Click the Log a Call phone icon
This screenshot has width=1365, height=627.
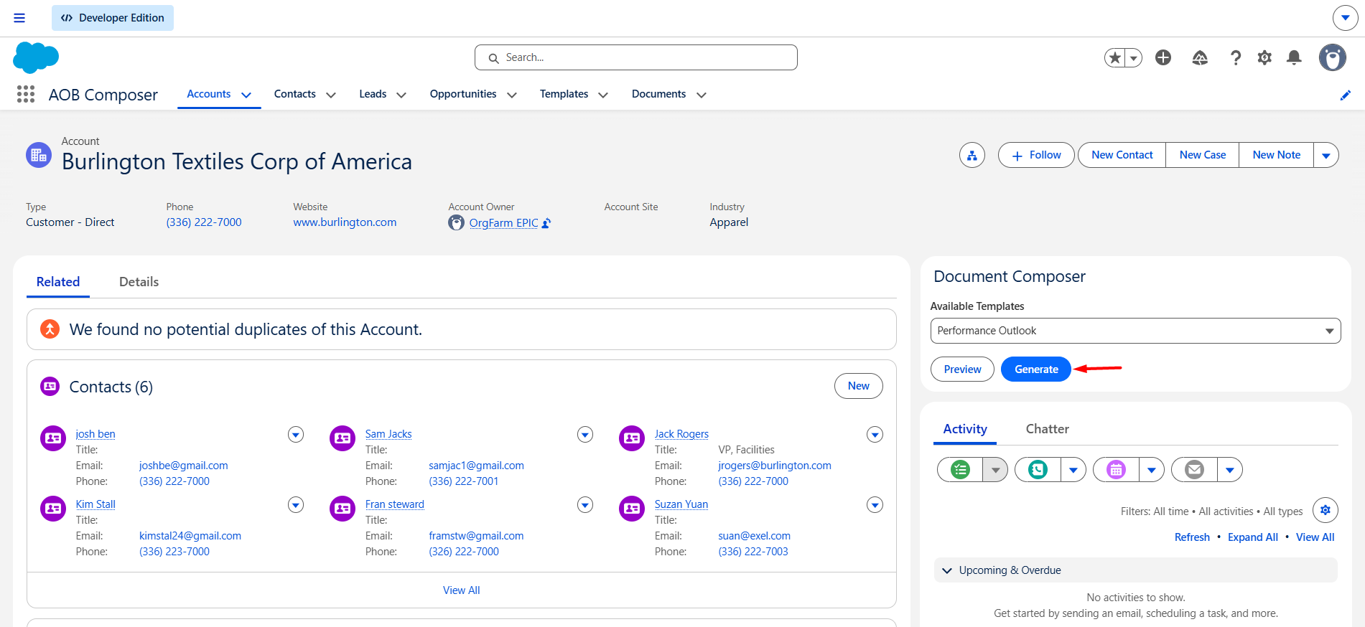1038,470
